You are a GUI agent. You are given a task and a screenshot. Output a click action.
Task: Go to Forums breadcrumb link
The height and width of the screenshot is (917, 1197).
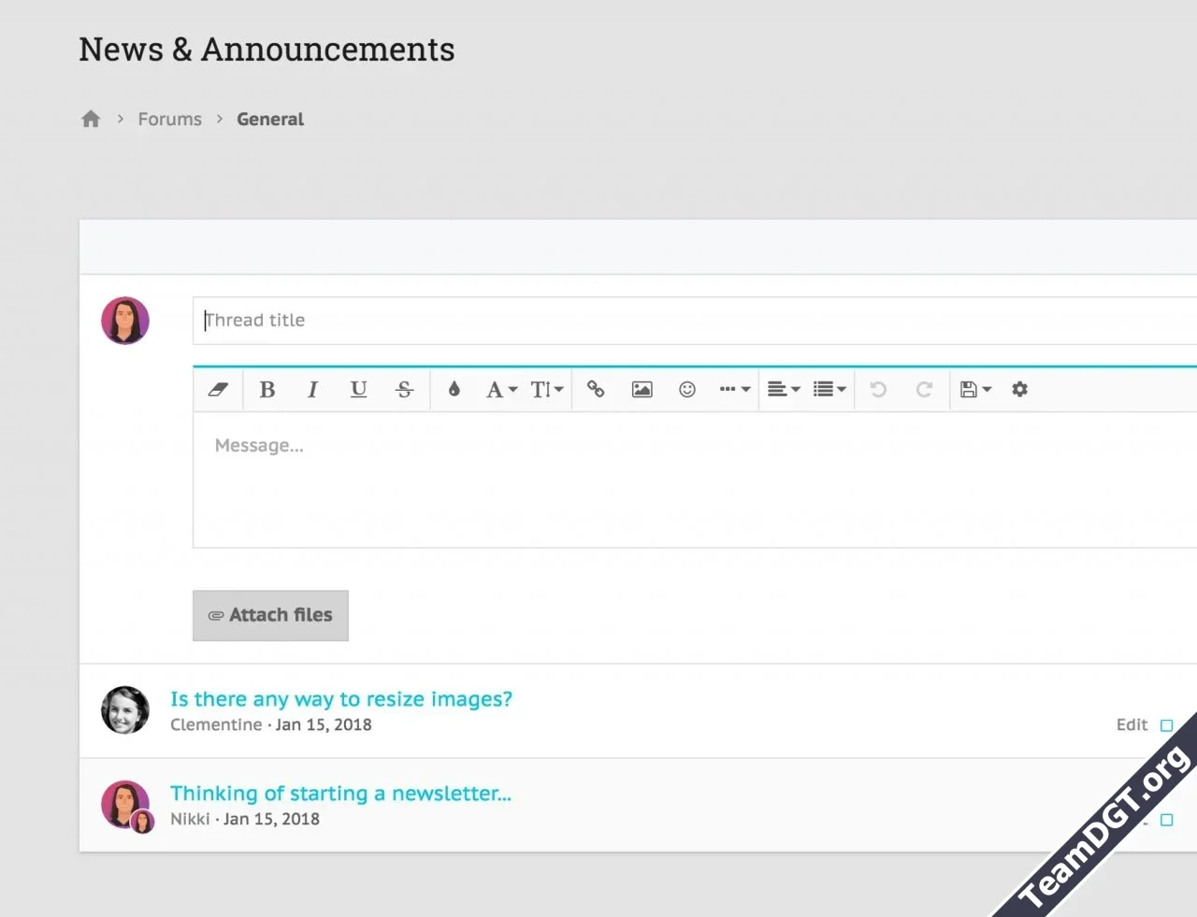point(169,119)
